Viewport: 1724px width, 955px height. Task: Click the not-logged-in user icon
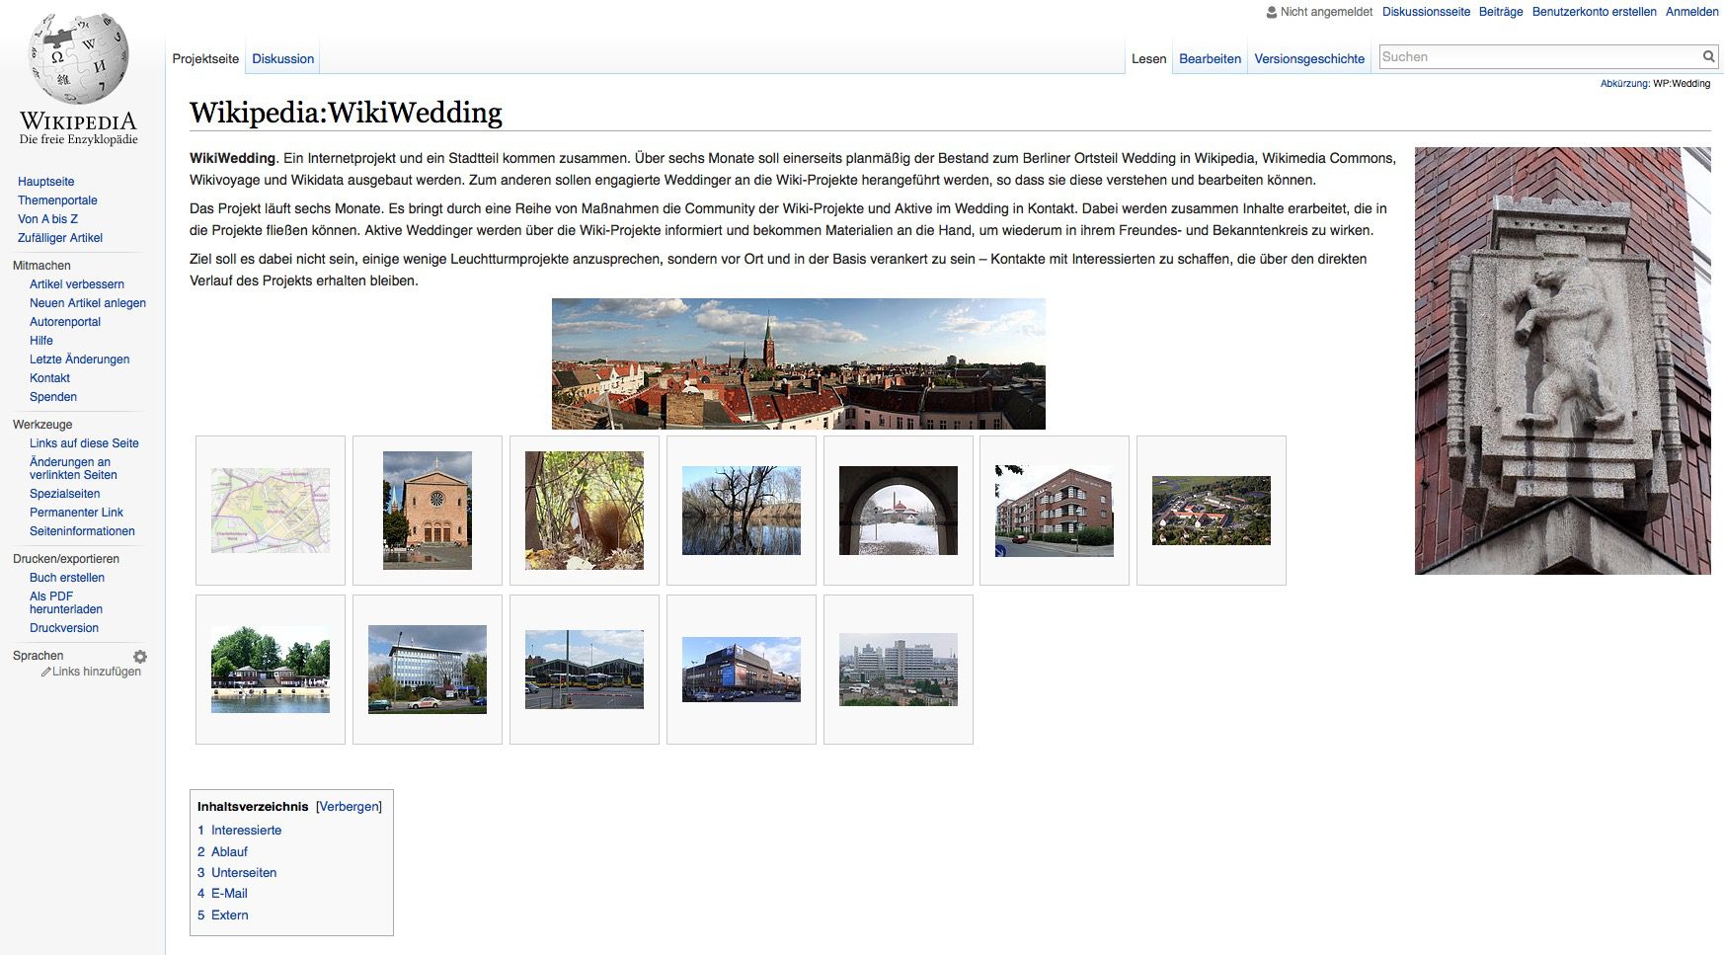pos(1272,12)
